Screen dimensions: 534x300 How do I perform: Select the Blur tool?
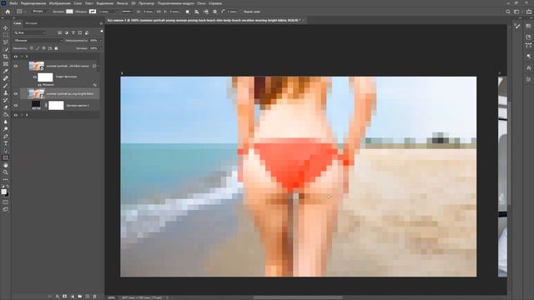click(x=6, y=122)
